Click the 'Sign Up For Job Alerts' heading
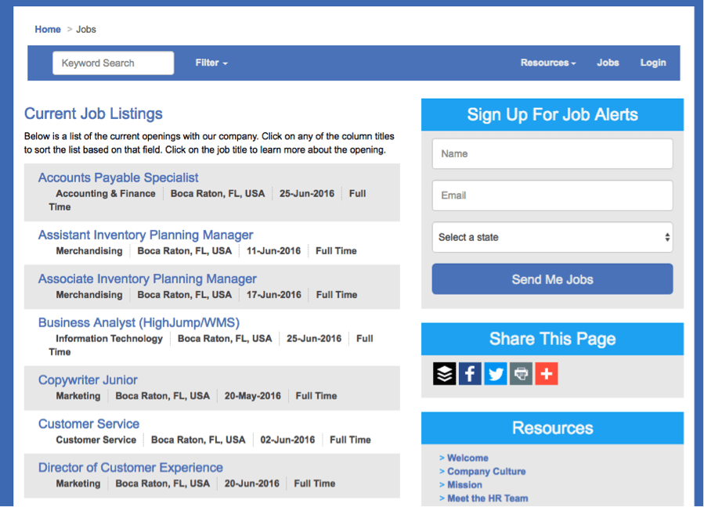The height and width of the screenshot is (507, 704). (x=552, y=114)
